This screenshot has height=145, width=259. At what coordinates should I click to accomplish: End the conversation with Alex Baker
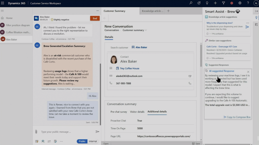95,18
